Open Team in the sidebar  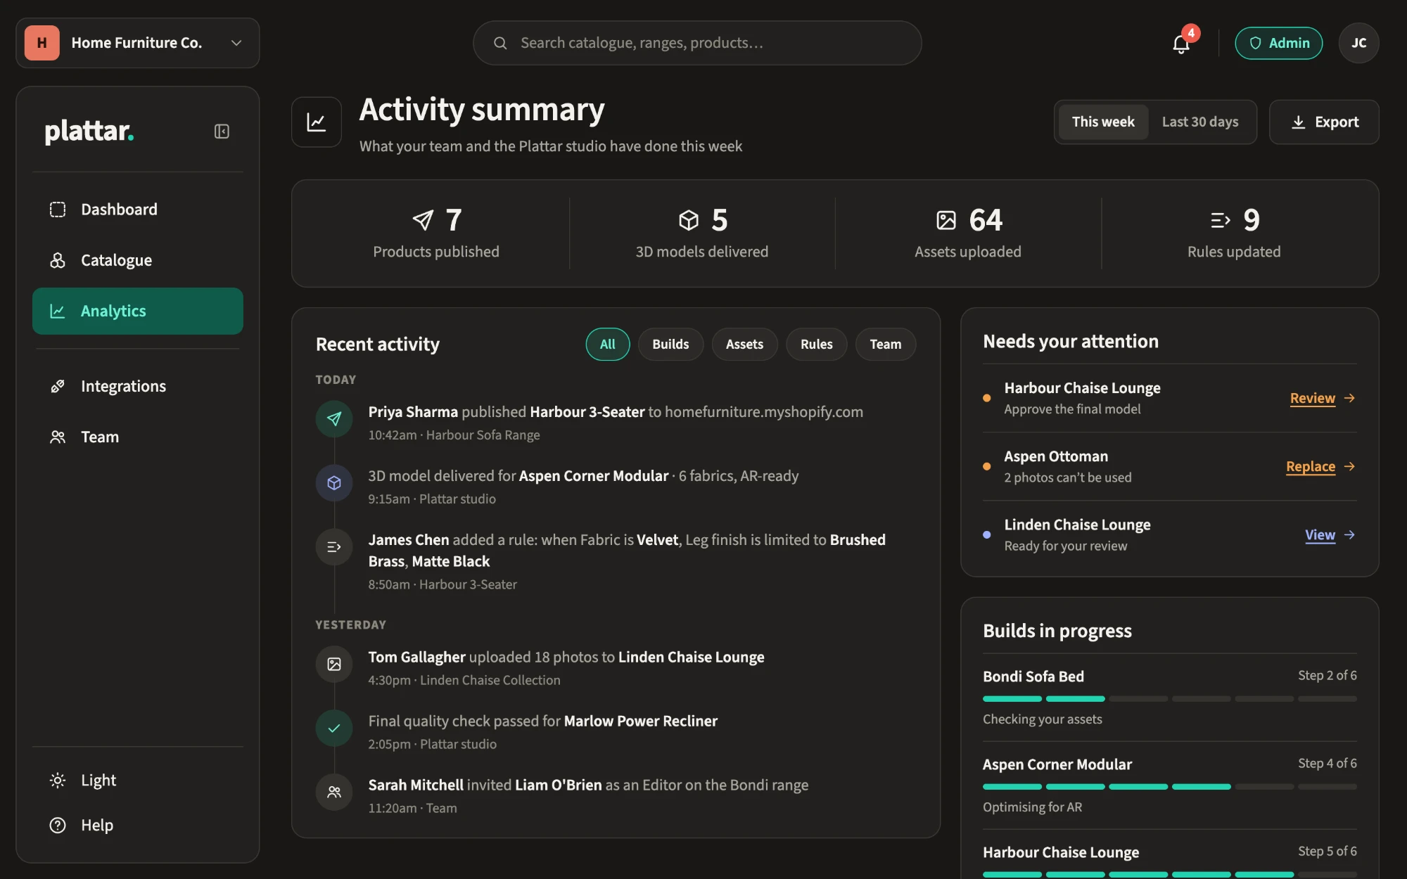coord(138,437)
